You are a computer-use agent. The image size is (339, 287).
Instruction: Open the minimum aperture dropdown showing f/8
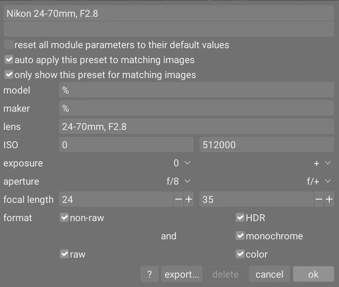pos(179,181)
